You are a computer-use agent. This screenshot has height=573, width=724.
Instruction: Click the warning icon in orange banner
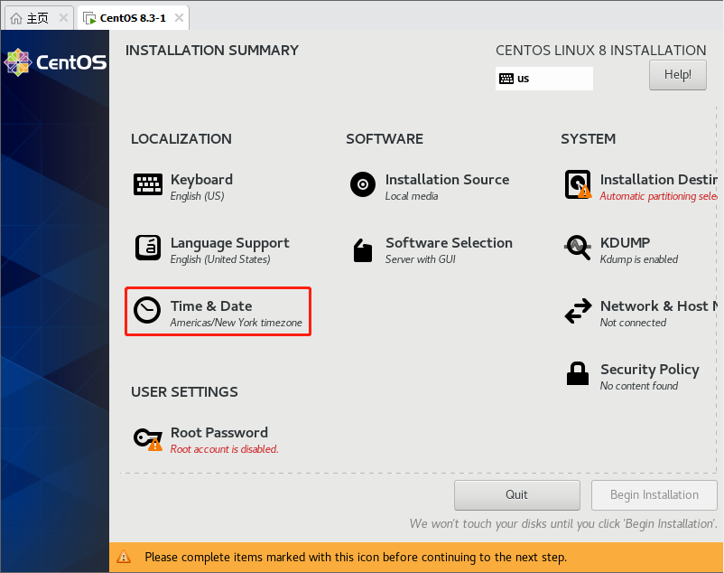[124, 557]
